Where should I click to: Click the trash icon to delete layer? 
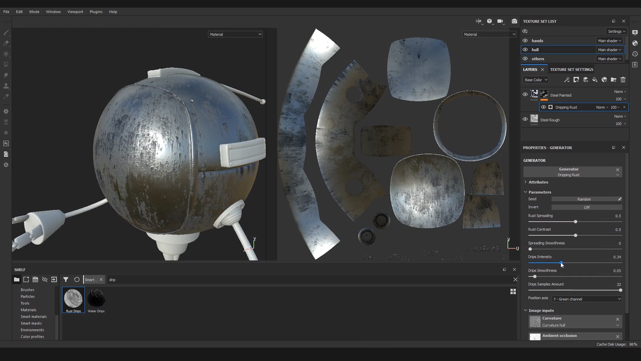[x=623, y=80]
